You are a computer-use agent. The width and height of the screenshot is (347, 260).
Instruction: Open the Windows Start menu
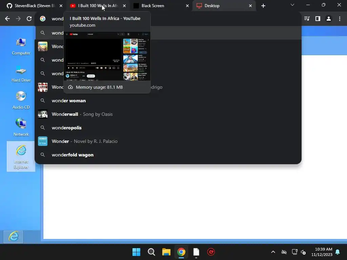pos(136,252)
